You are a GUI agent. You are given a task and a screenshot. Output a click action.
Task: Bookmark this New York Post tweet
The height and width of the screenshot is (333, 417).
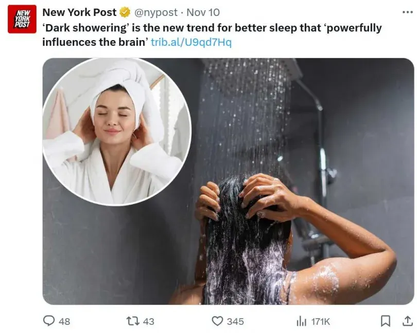(386, 321)
